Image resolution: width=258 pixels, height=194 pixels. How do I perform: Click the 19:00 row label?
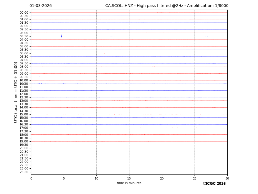[24, 141]
